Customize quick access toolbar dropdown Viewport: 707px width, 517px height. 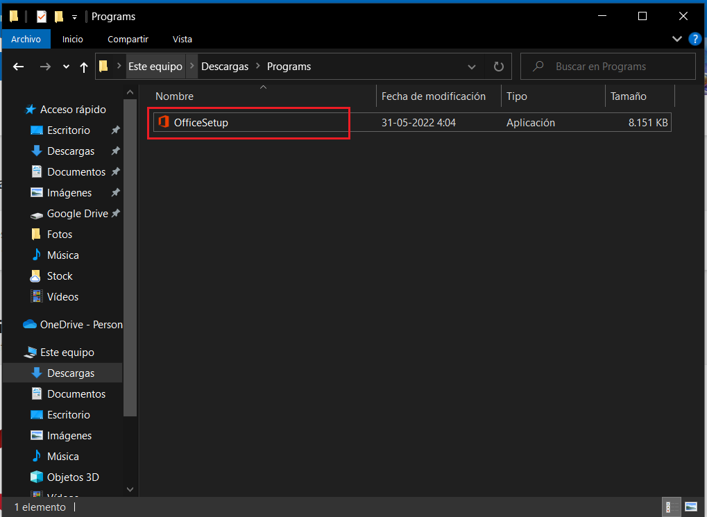click(x=75, y=17)
